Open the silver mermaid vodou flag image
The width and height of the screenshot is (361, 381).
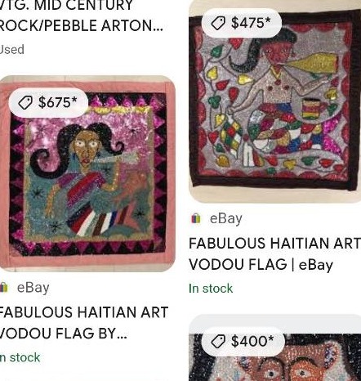pos(275,101)
